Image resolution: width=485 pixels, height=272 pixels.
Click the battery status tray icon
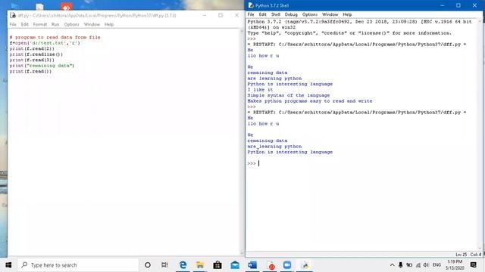[x=409, y=265]
